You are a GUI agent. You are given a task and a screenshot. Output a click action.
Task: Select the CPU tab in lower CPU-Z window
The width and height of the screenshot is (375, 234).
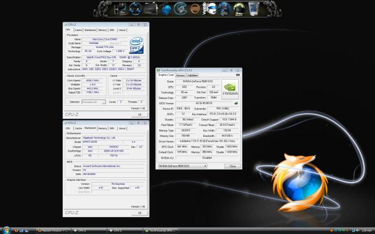68,129
